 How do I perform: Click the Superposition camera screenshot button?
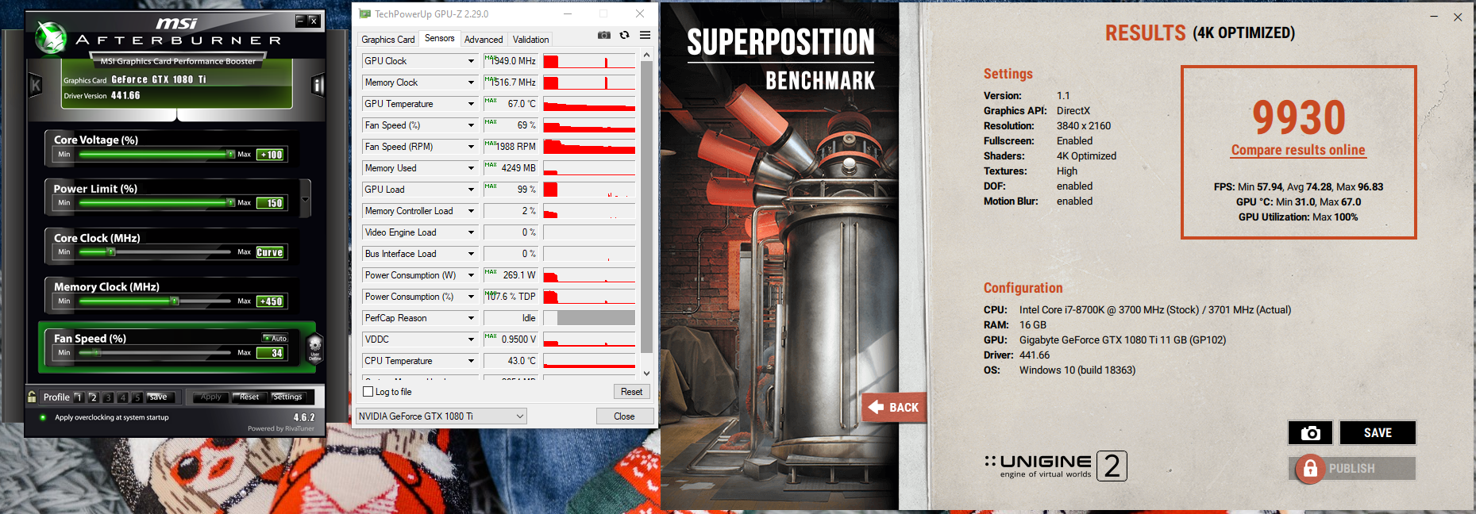(1310, 432)
